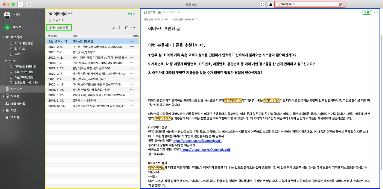383x189 pixels.
Task: Select the note 구글 '알파고' 흥행하자
Action: click(x=92, y=63)
